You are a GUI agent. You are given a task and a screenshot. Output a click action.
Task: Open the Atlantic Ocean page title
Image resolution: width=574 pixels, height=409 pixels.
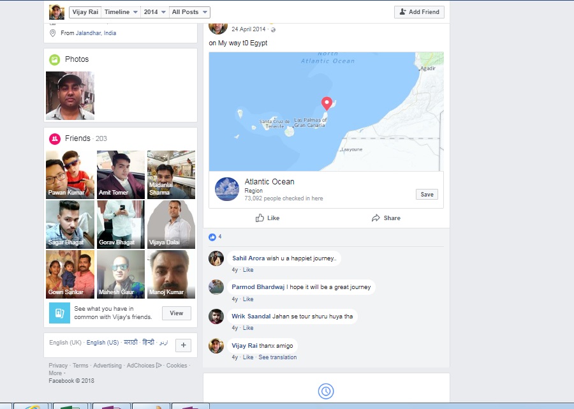[x=269, y=182]
